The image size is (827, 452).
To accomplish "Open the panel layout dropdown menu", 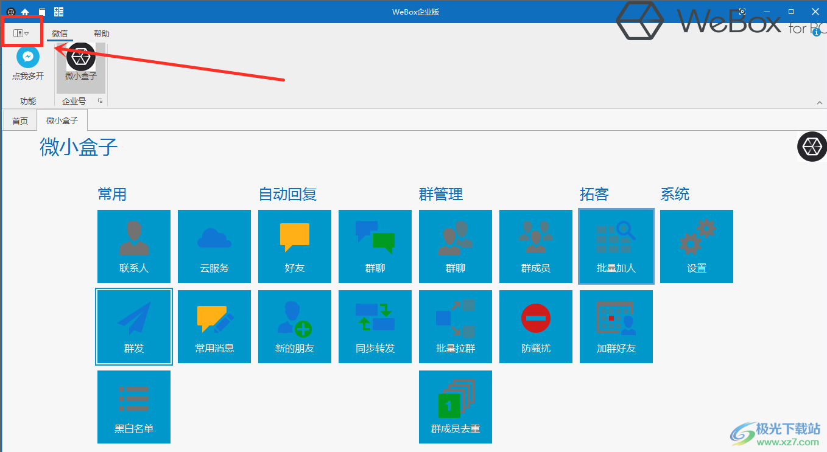I will (x=21, y=33).
